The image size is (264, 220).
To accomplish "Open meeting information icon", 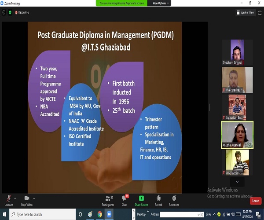I will click(4, 12).
